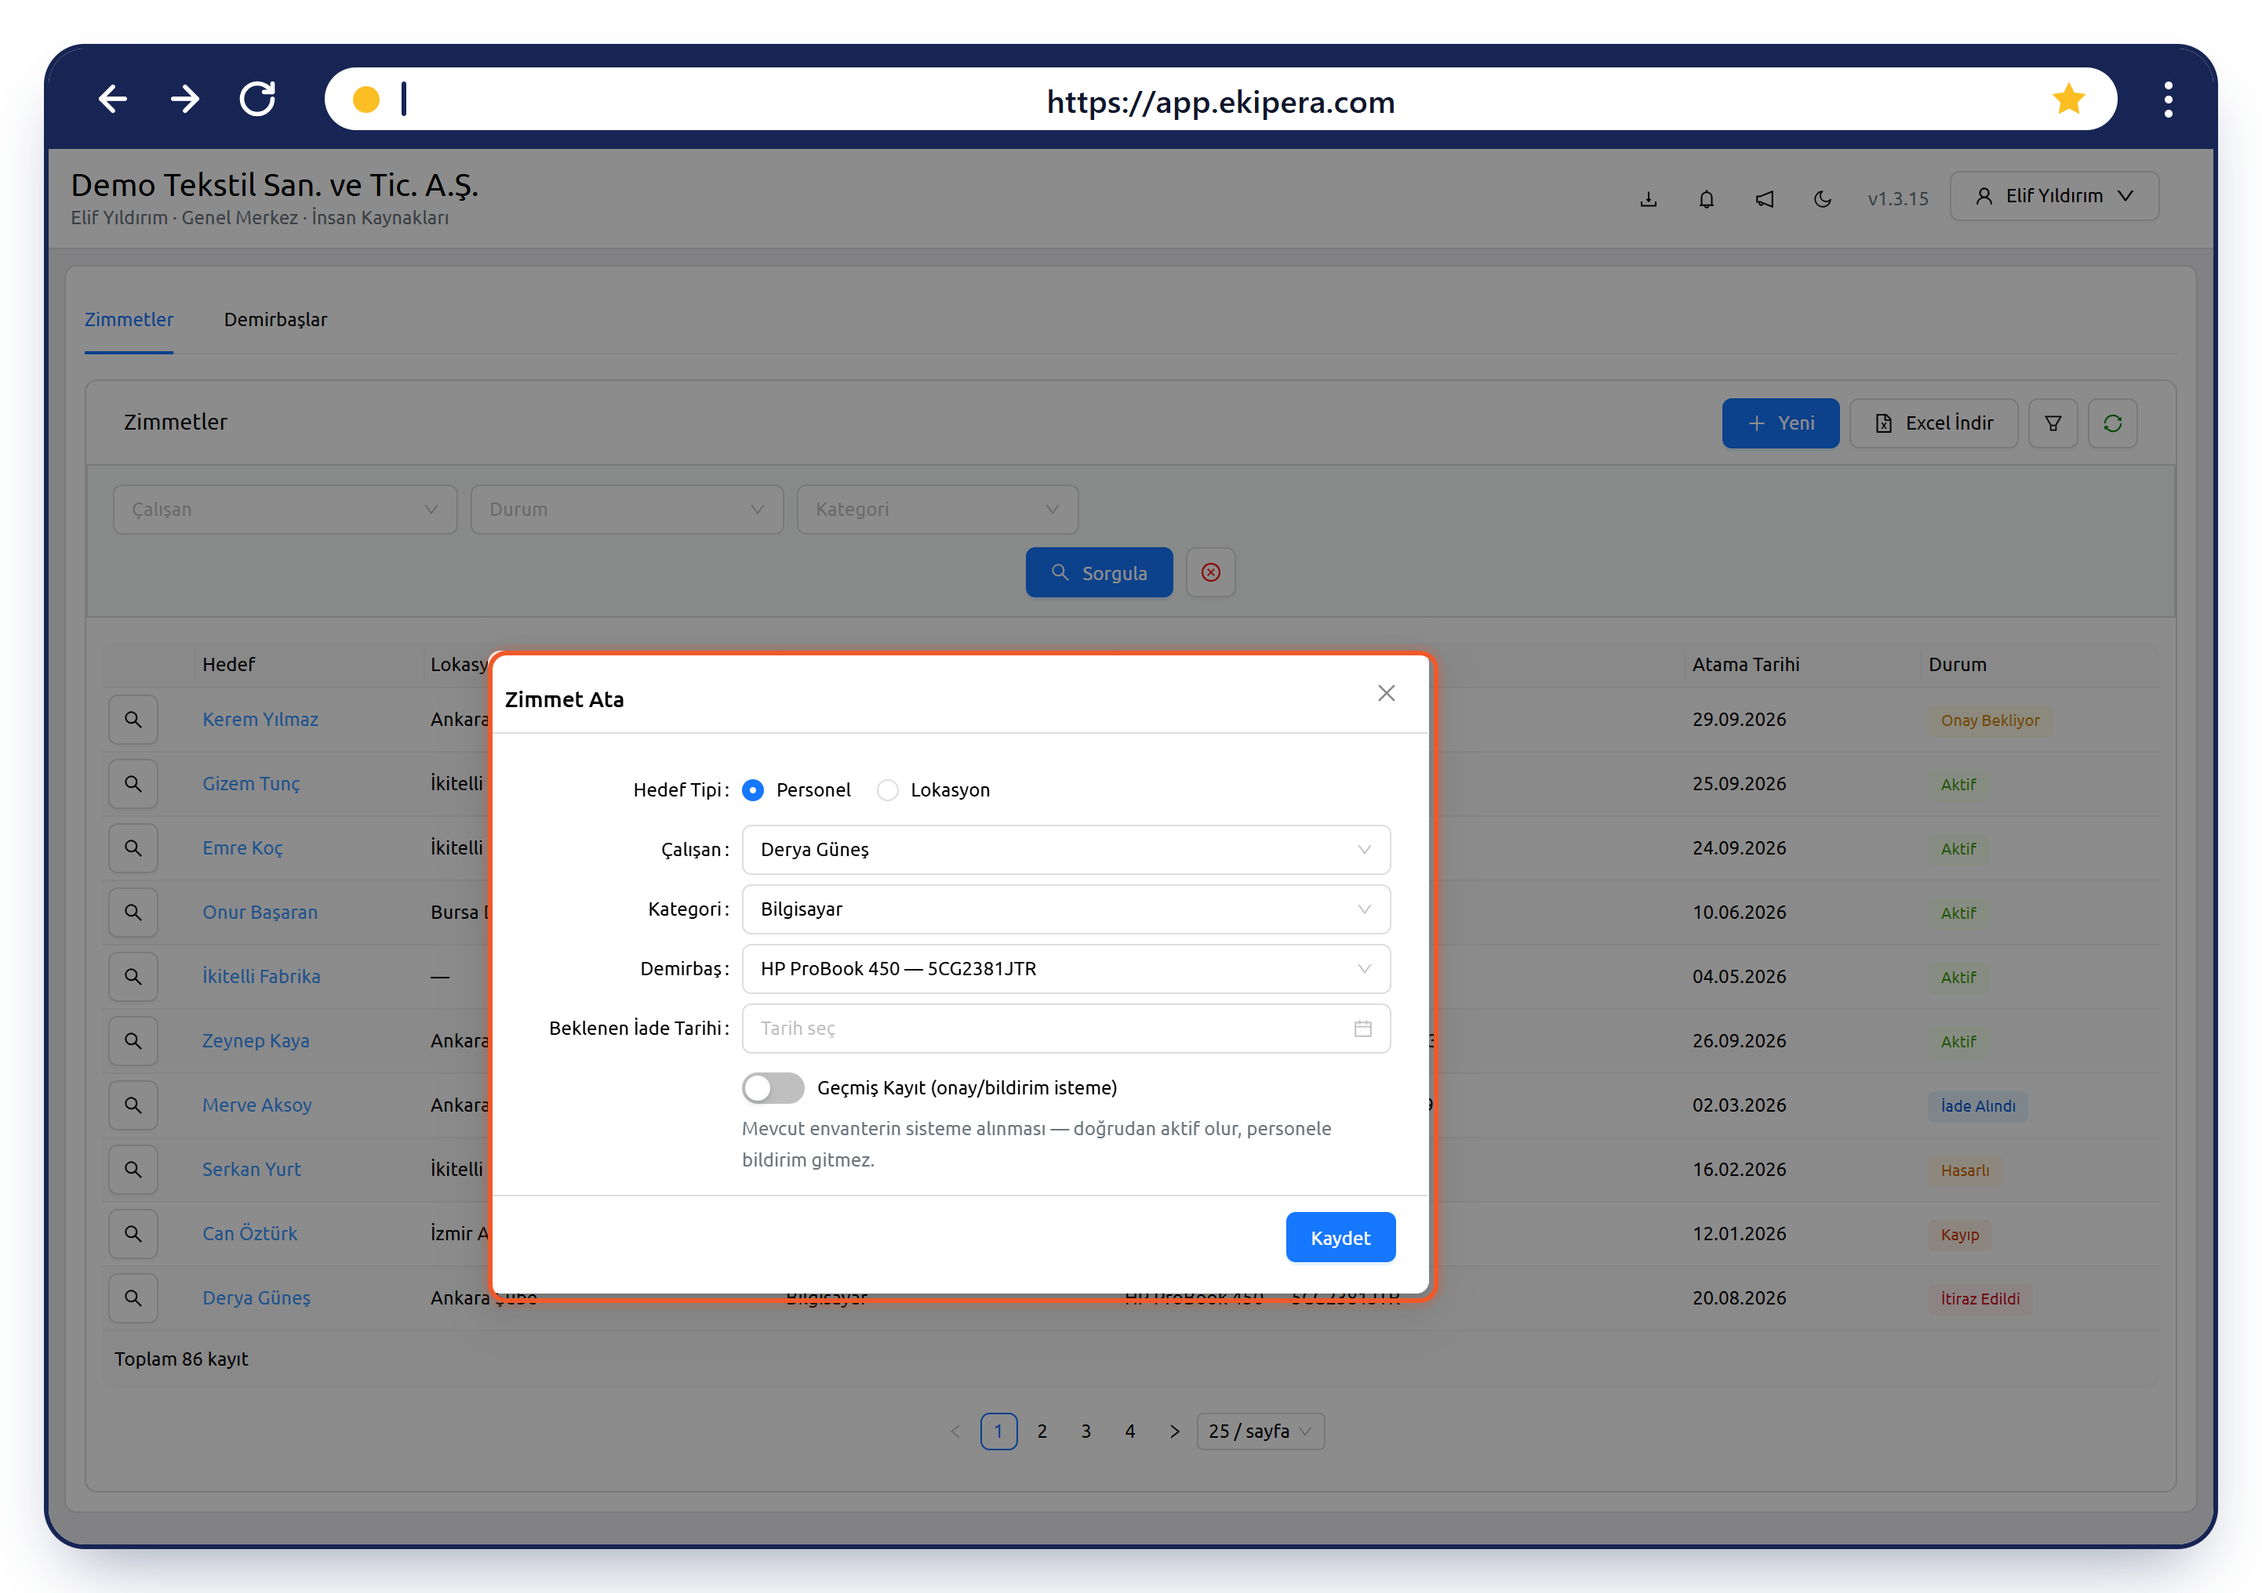Click the browser back arrow
Viewport: 2262px width, 1593px height.
tap(113, 100)
